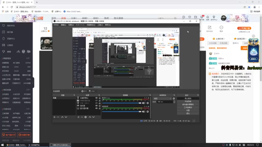Viewport: 262px width, 147px height.
Task: Toggle visibility of the fourth source in the list
Action: [96, 106]
